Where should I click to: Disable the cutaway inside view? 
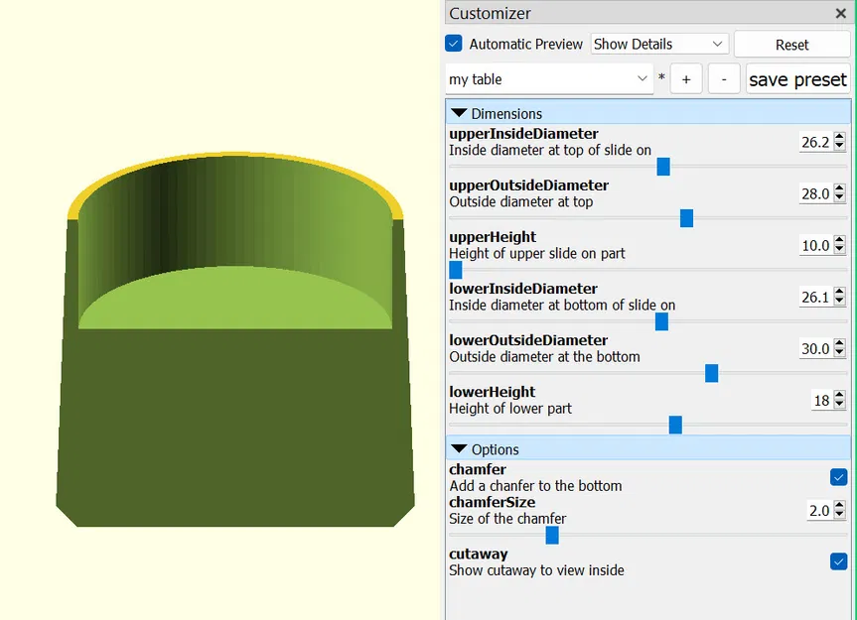click(x=838, y=561)
